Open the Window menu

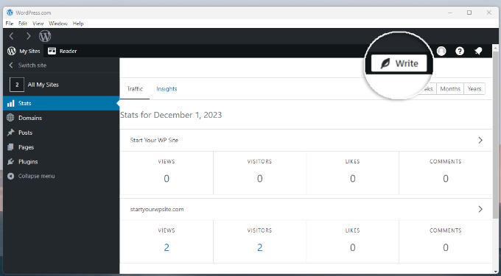pos(58,24)
